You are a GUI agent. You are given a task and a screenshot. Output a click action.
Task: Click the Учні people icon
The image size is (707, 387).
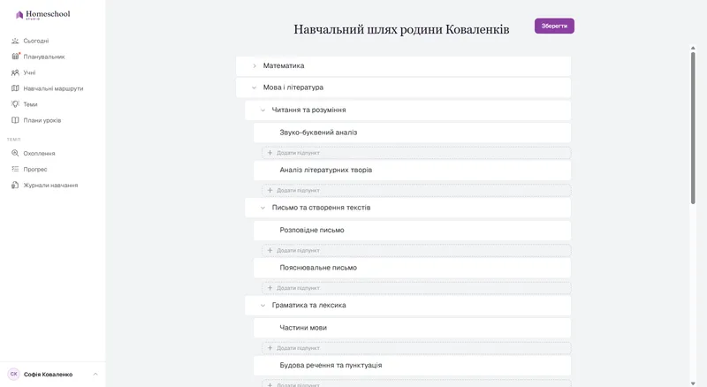click(x=15, y=72)
